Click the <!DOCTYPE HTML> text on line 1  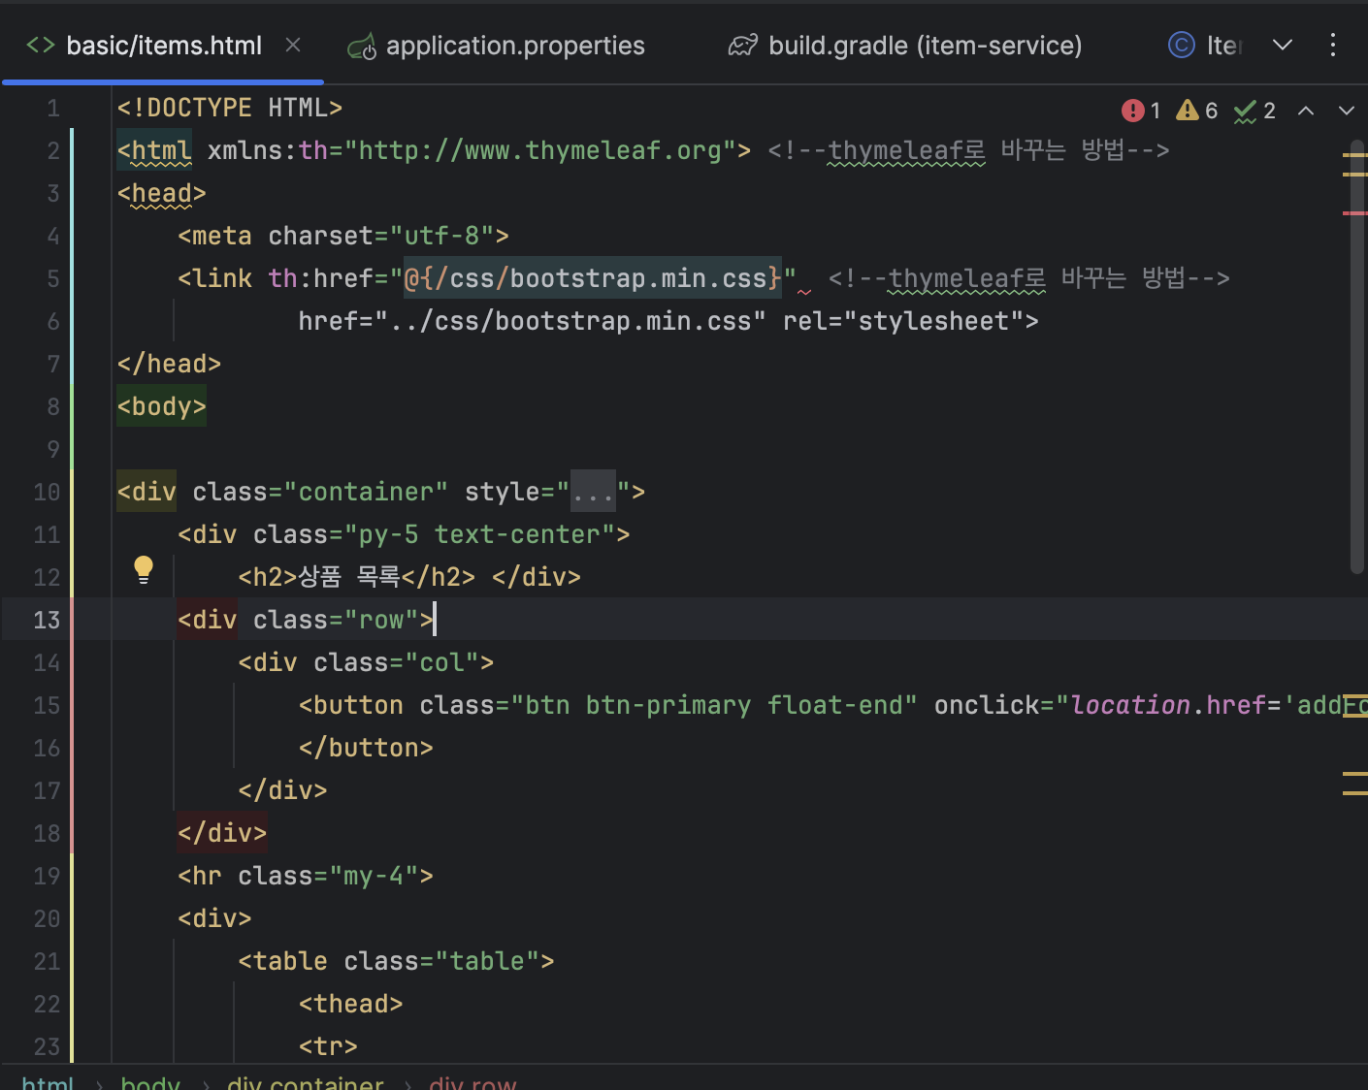230,108
